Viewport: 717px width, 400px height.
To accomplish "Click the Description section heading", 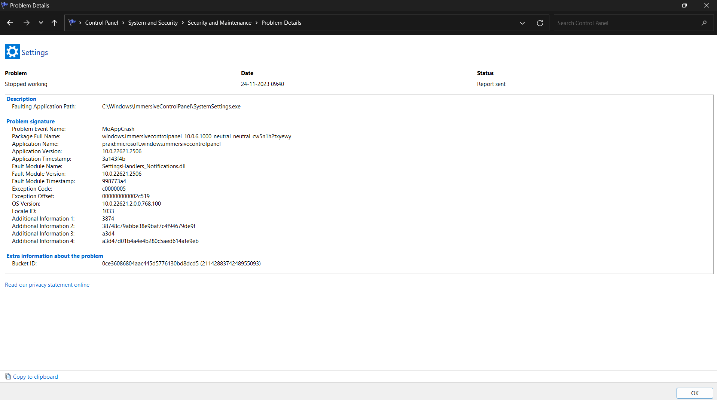I will tap(21, 99).
